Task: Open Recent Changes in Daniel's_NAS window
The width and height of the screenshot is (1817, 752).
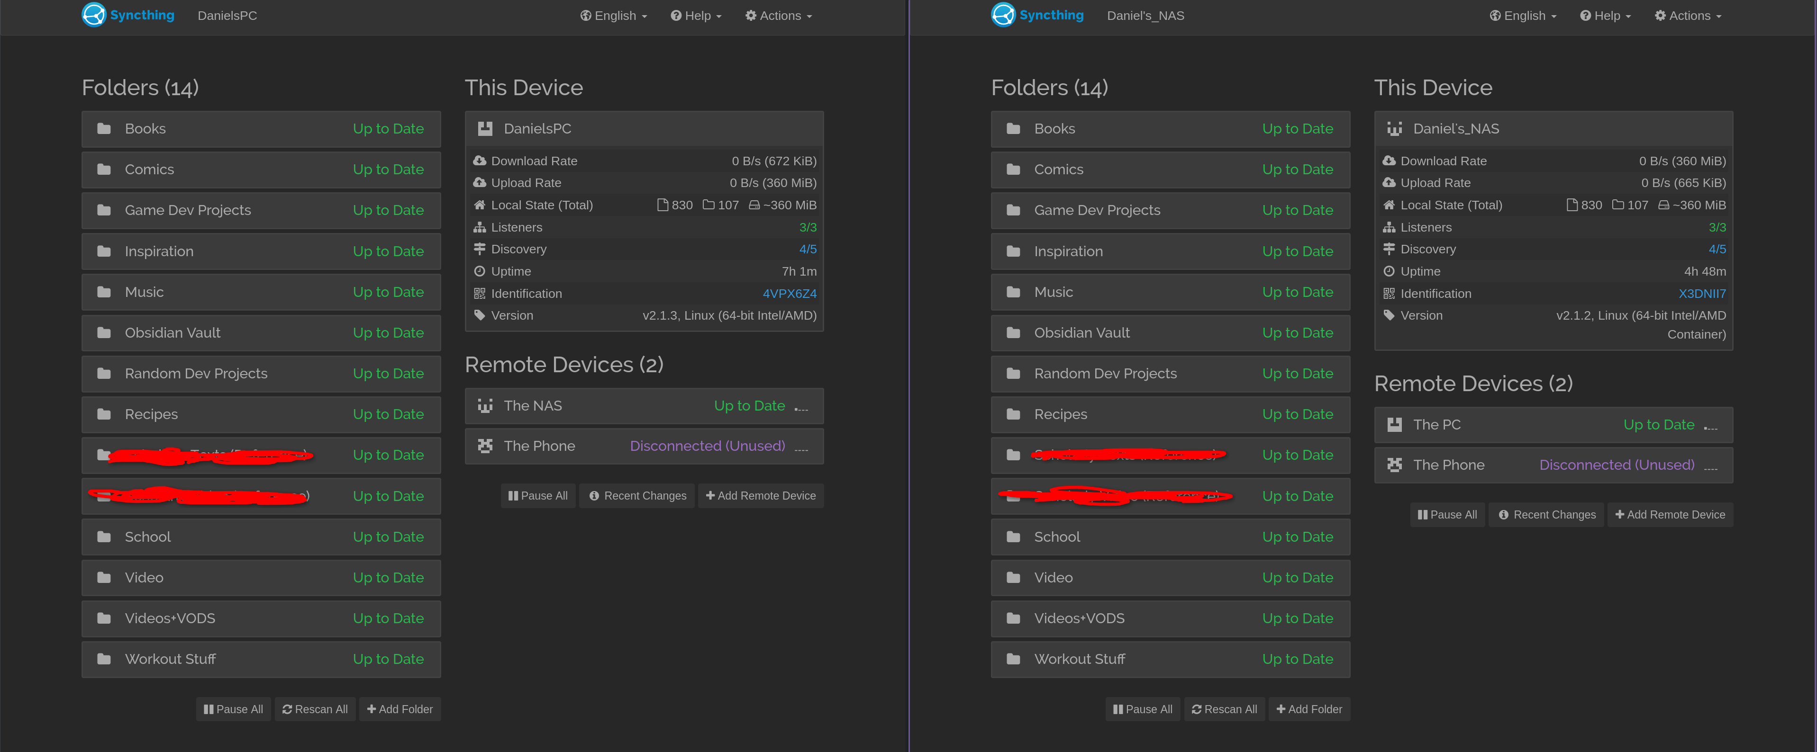Action: [x=1546, y=515]
